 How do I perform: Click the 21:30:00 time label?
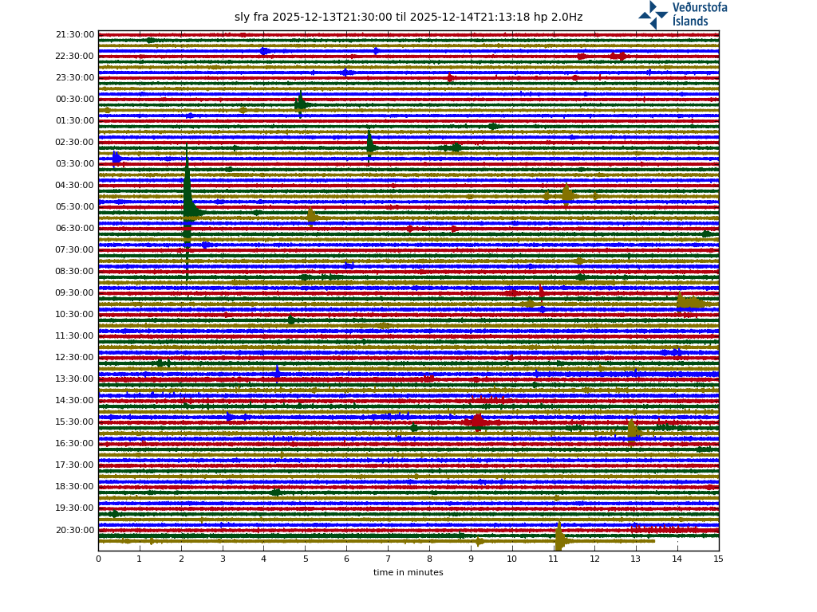[x=75, y=35]
